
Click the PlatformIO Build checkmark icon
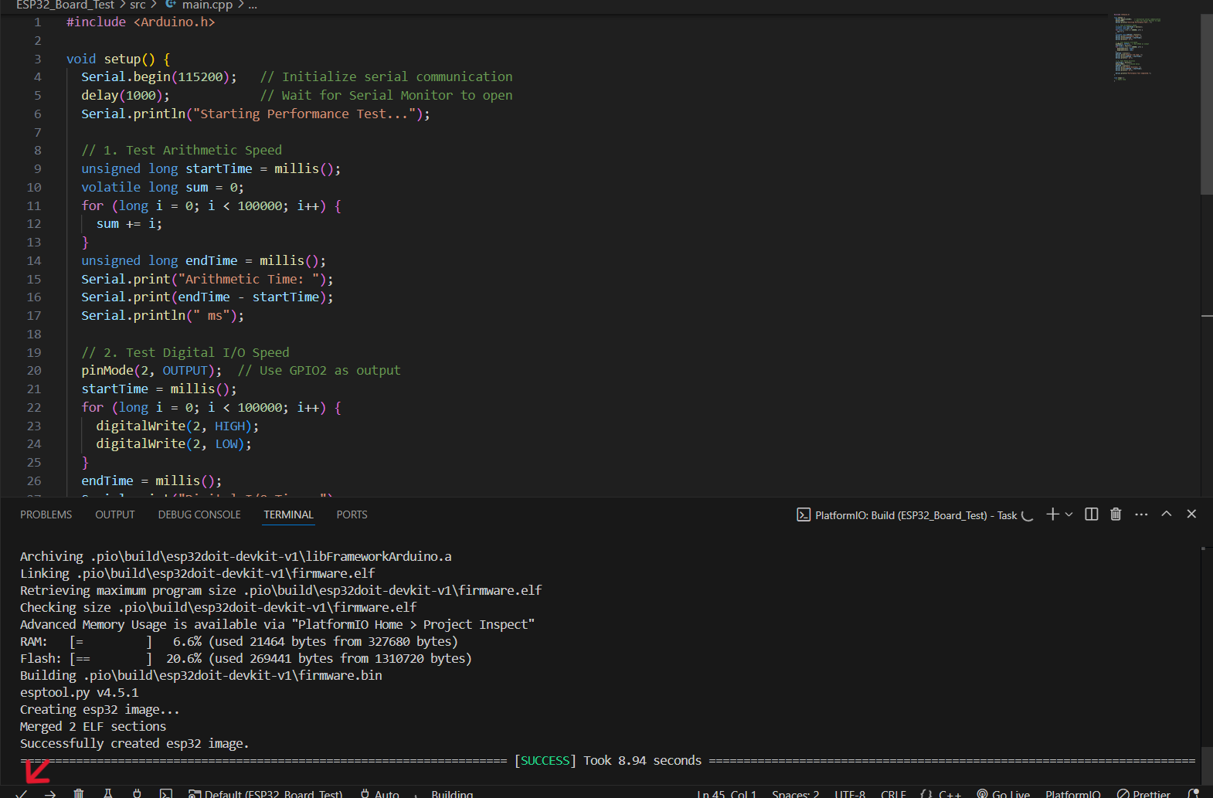point(22,793)
